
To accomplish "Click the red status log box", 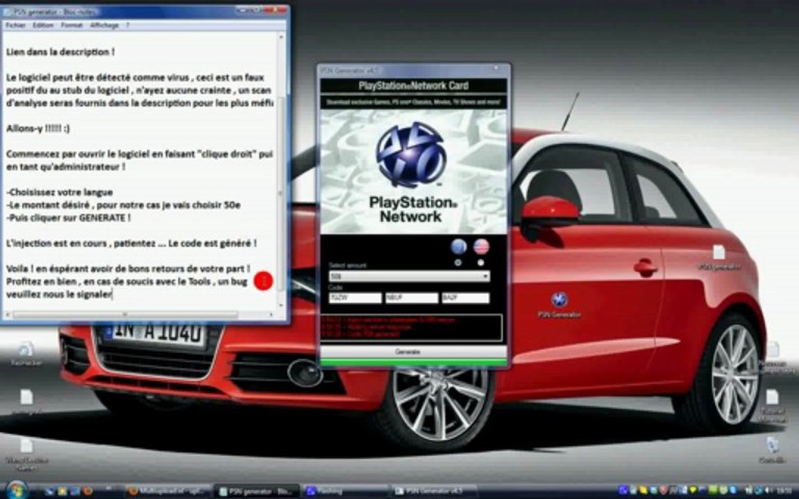I will [x=411, y=327].
